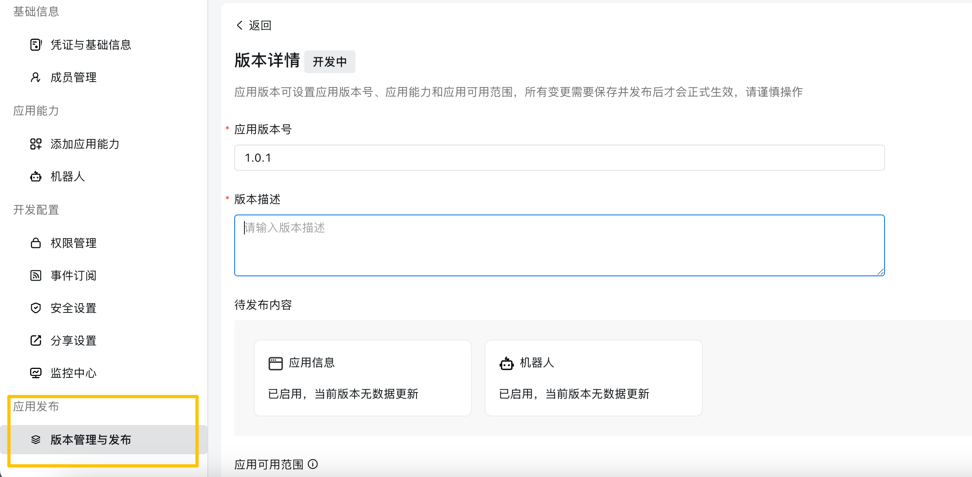The image size is (972, 477).
Task: Open 版本管理与发布 menu item
Action: coord(90,440)
